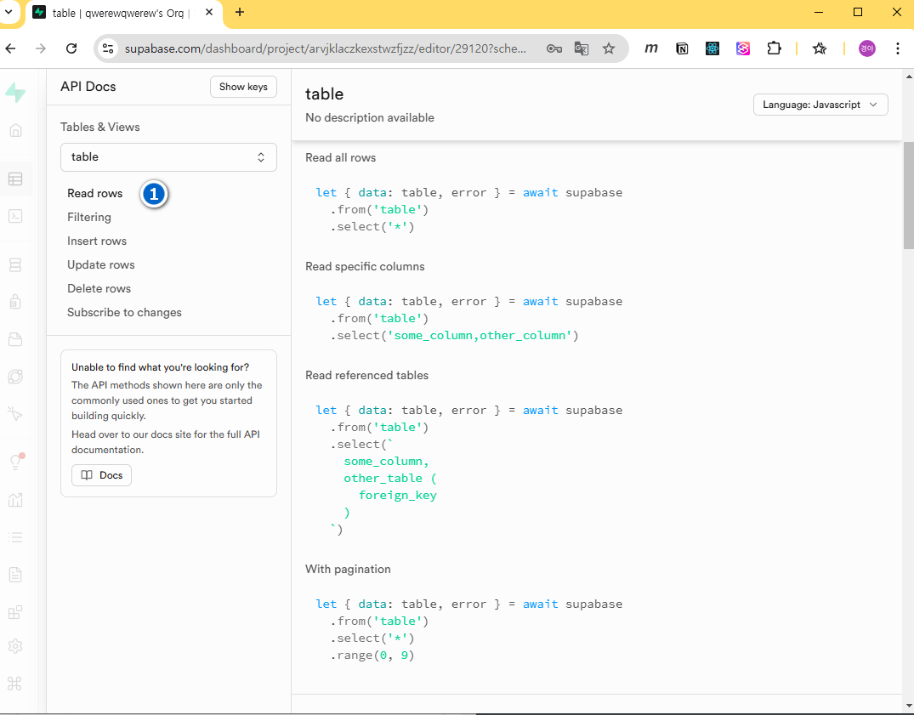Click the Docs button
The height and width of the screenshot is (715, 914).
click(101, 475)
